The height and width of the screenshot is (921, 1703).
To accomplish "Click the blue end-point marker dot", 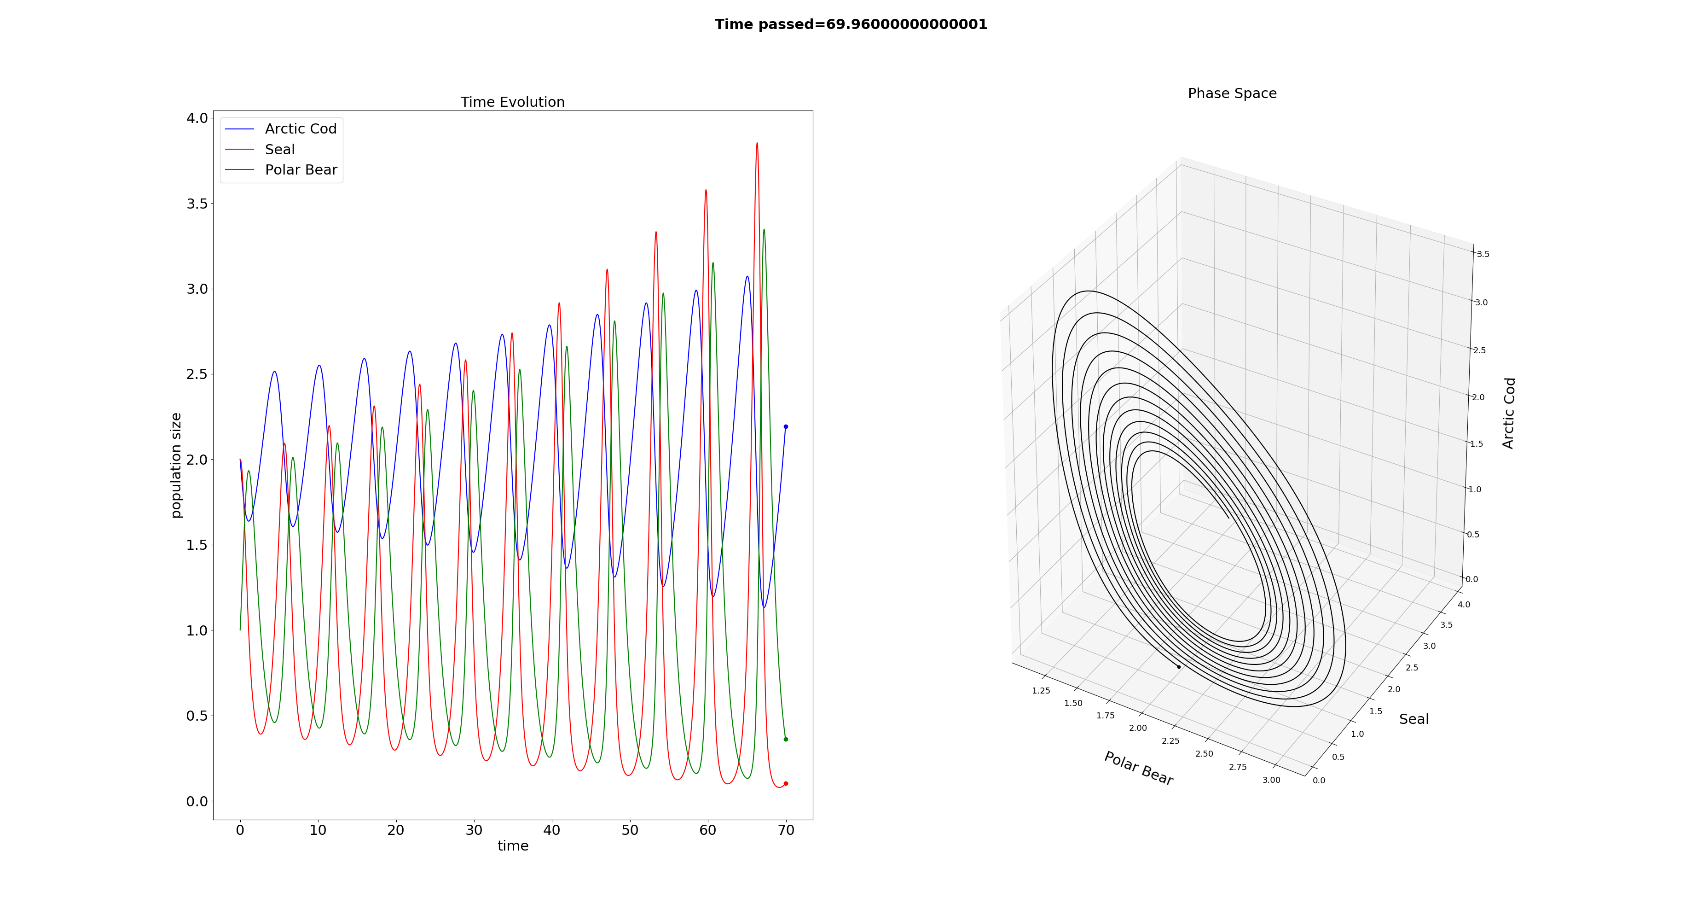I will click(785, 427).
